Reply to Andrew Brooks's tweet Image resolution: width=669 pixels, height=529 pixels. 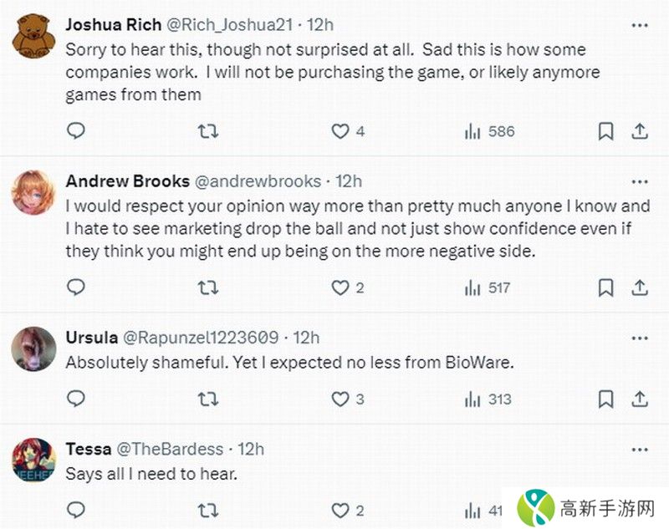76,287
